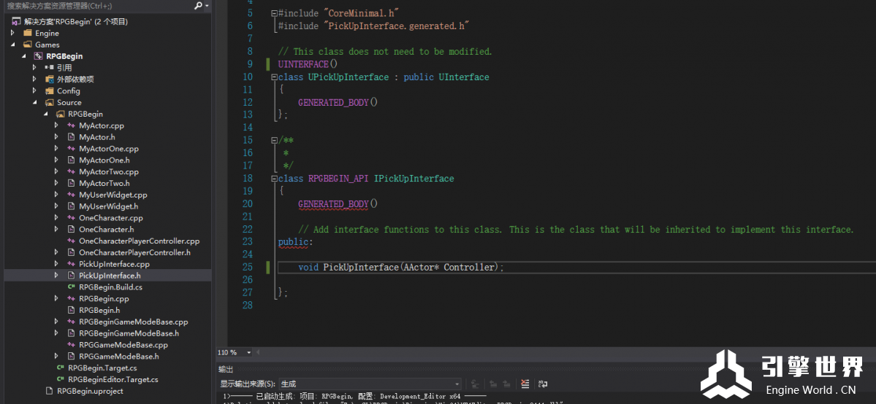Click PickUpInterface function name on line 25
Screen dimensions: 876x404
pyautogui.click(x=361, y=268)
